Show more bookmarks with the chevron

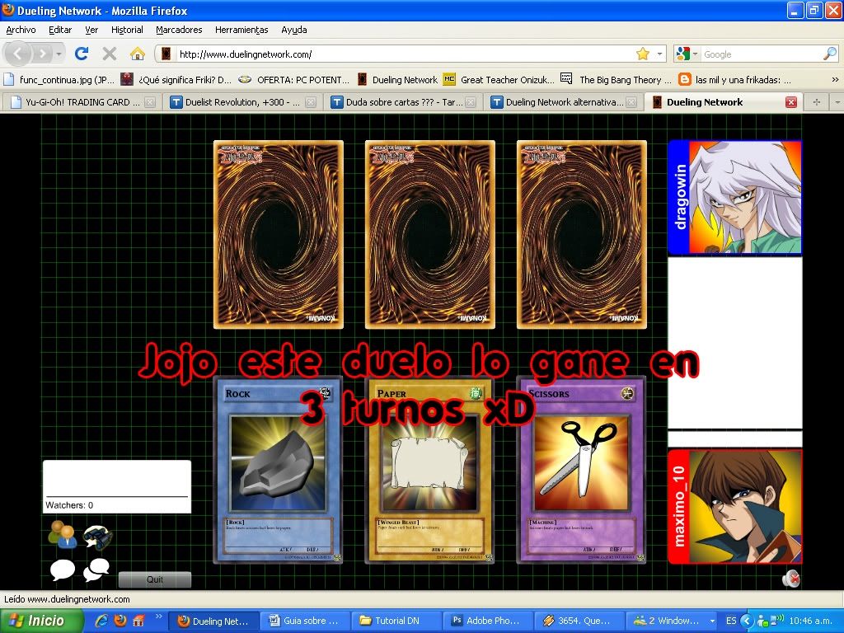click(836, 80)
